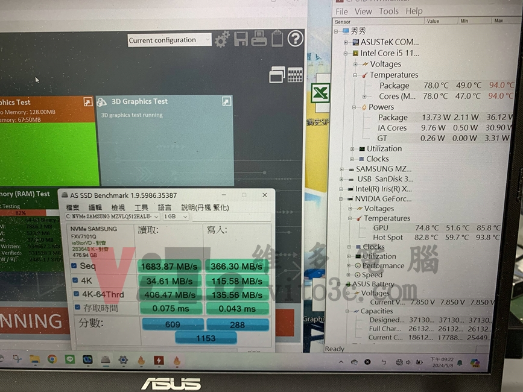
Task: Click the Value column header
Action: [440, 21]
